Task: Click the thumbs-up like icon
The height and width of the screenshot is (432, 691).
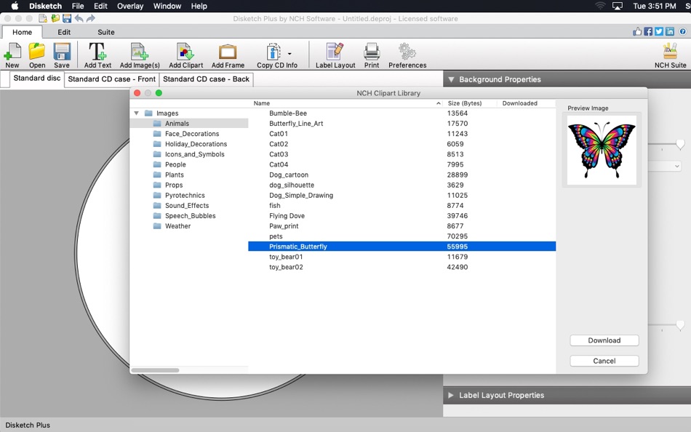Action: click(x=637, y=31)
